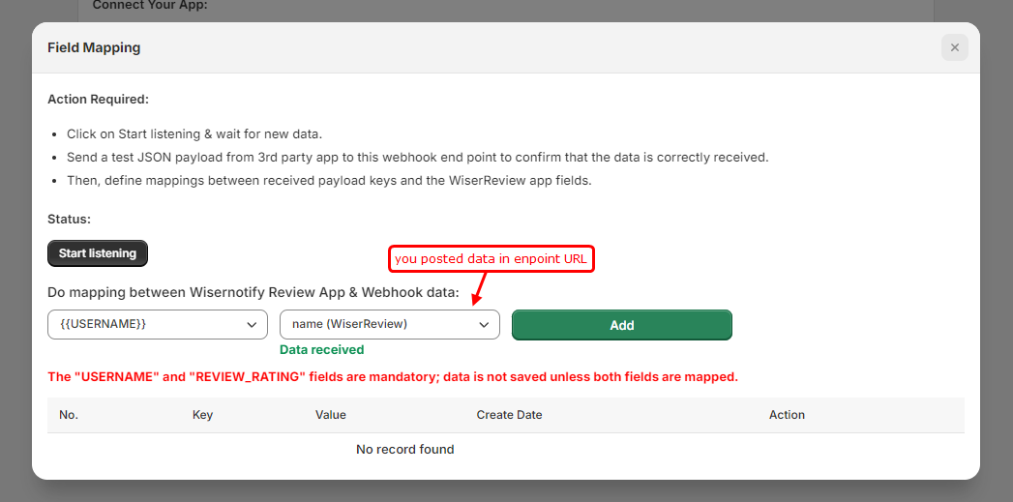The image size is (1013, 502).
Task: Click the No record found table row
Action: pos(404,449)
